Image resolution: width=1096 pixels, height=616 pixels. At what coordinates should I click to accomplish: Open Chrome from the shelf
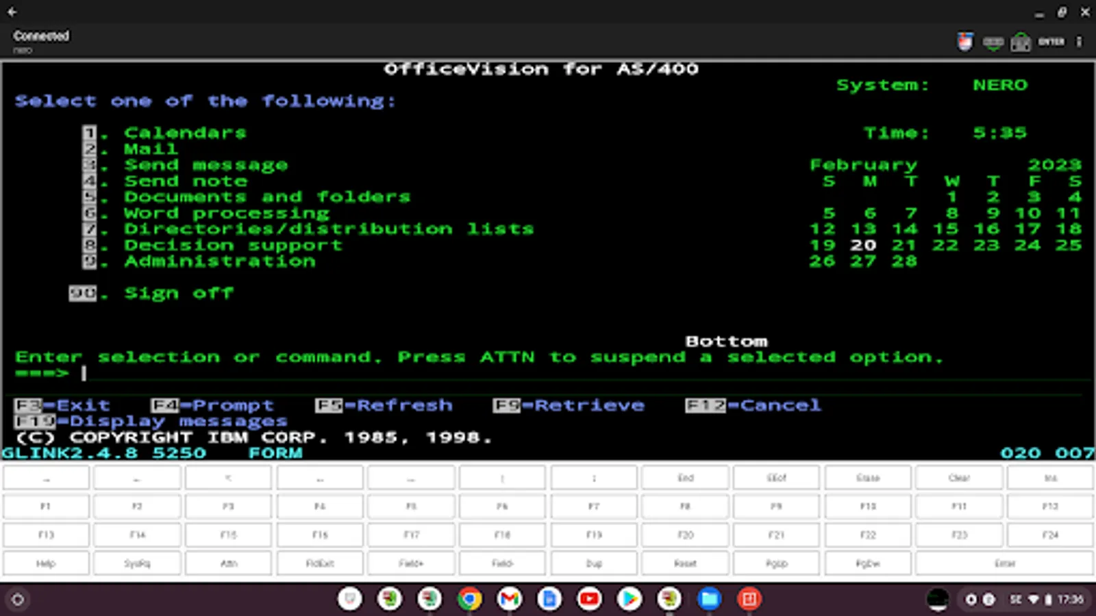(469, 600)
